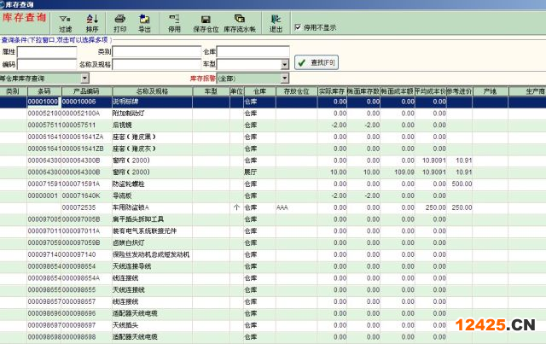546x344 pixels.
Task: Click the 过滤 (filter) toolbar icon
Action: [x=66, y=22]
